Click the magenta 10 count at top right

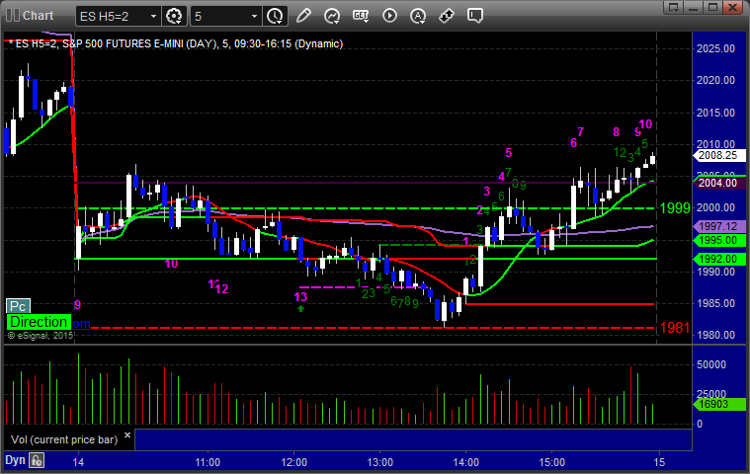645,124
